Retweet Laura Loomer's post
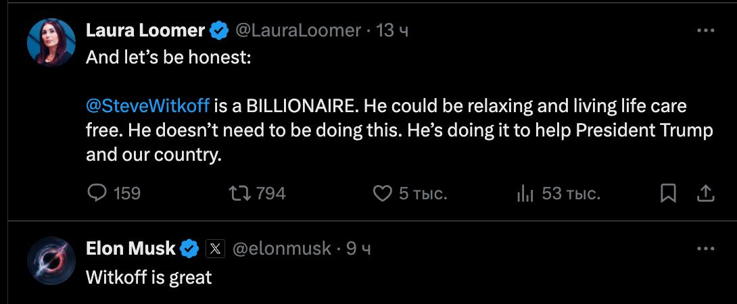The image size is (737, 304). pyautogui.click(x=239, y=194)
